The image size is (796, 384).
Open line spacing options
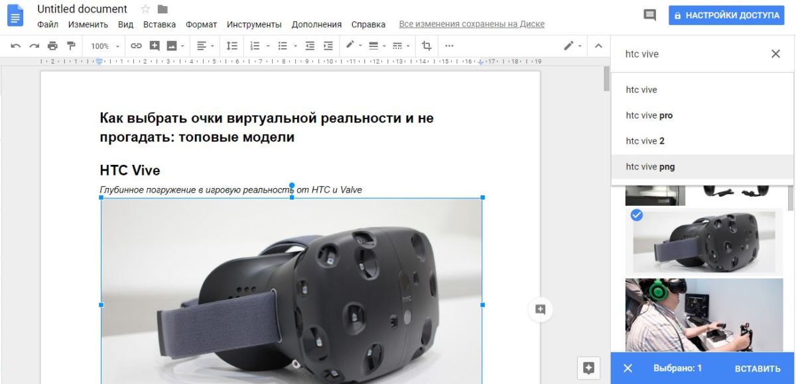coord(232,46)
